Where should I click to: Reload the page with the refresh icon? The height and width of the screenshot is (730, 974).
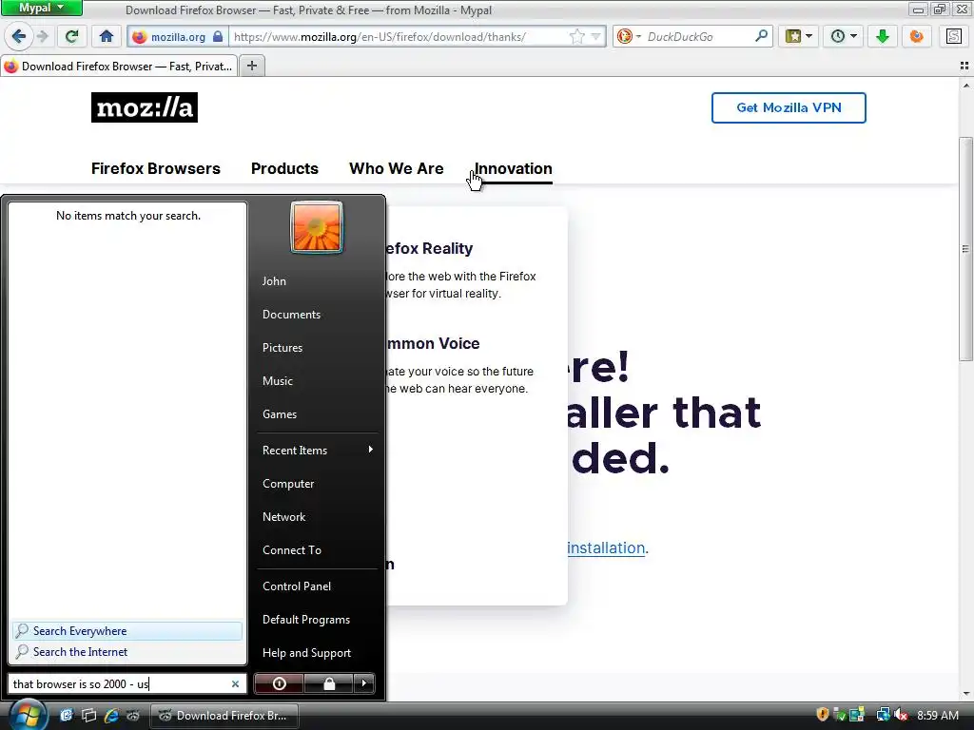pyautogui.click(x=72, y=36)
